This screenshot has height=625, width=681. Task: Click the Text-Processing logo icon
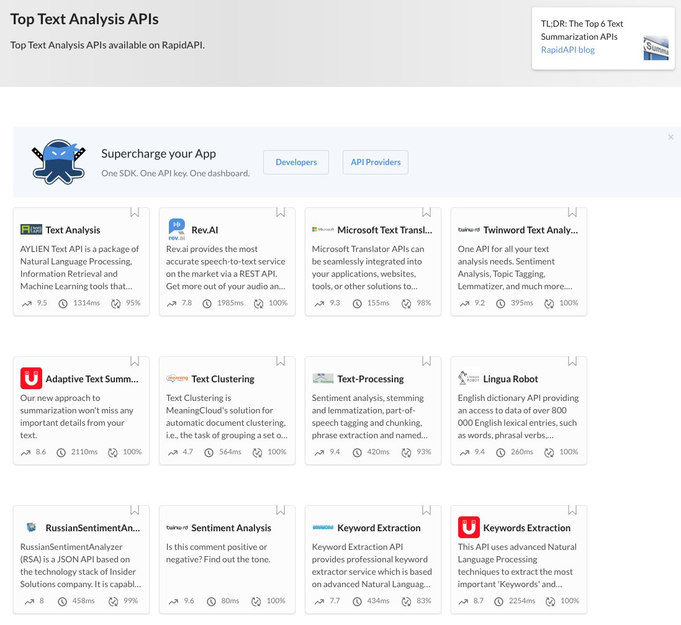[x=323, y=379]
